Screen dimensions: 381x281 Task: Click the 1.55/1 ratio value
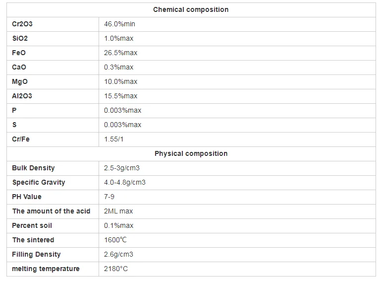113,139
